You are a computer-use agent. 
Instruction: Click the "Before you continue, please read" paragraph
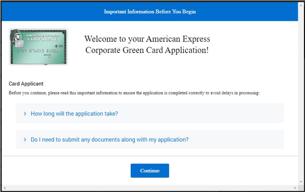coord(134,93)
